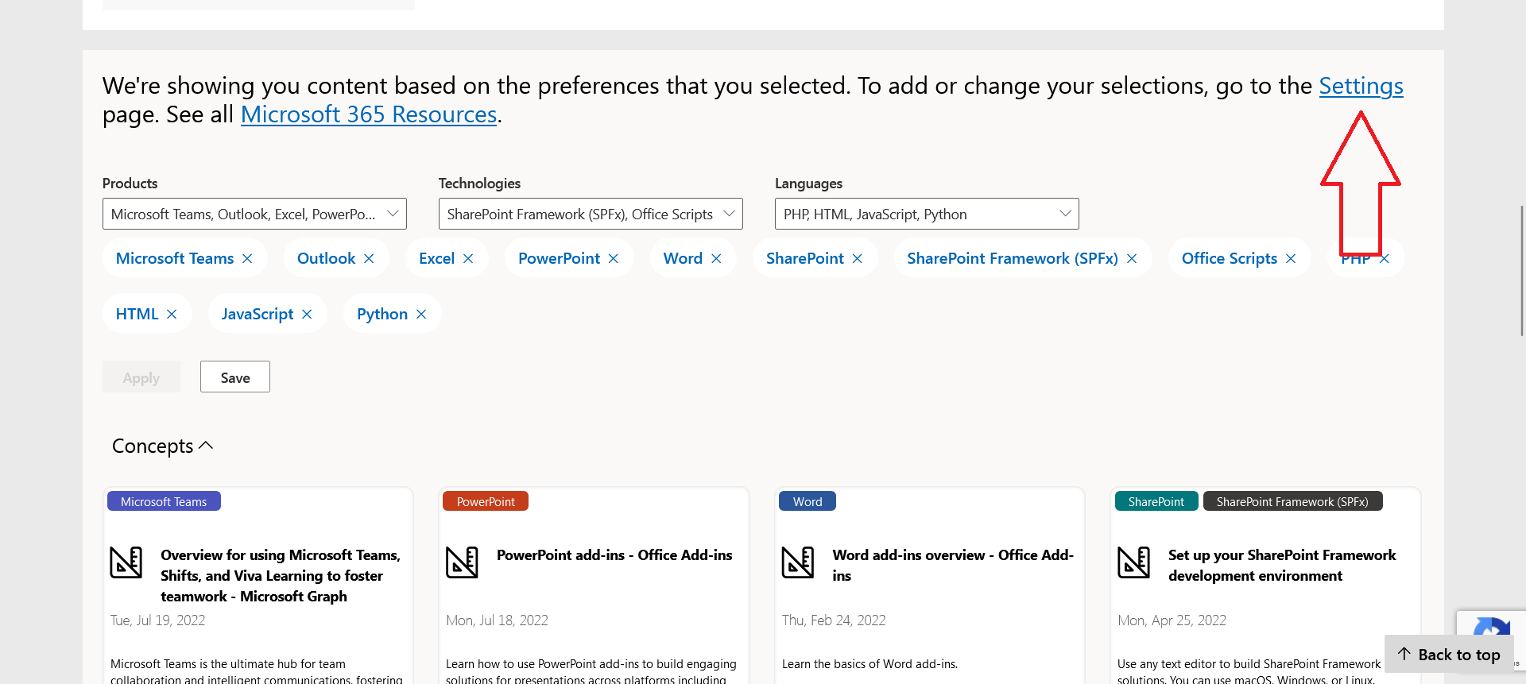Remove the PowerPoint filter tag
Viewport: 1526px width, 684px height.
(x=614, y=259)
